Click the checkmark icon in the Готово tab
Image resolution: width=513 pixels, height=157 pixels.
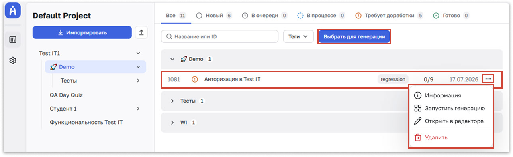[x=436, y=16]
